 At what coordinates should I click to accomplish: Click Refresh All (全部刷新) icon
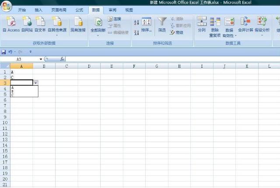pos(98,23)
